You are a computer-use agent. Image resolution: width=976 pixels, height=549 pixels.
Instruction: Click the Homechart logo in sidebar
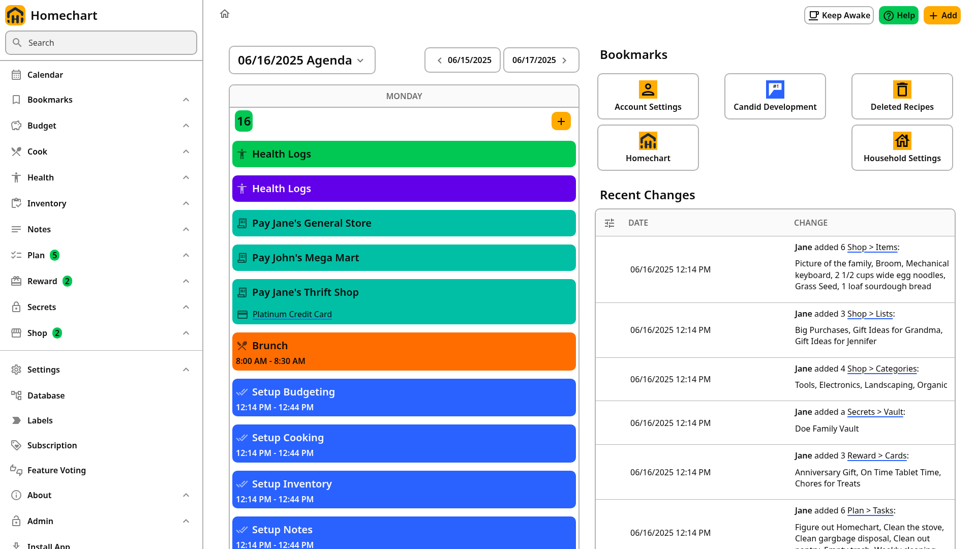point(15,15)
